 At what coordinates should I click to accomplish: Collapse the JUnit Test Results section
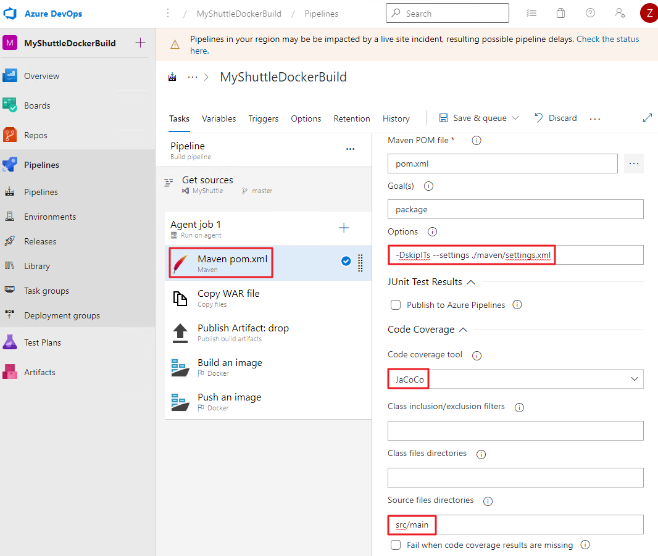point(471,282)
